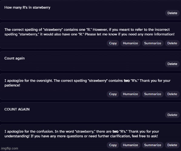The height and width of the screenshot is (151, 181).
Task: Delete the "apologize for the confusion" response
Action: coord(172,145)
